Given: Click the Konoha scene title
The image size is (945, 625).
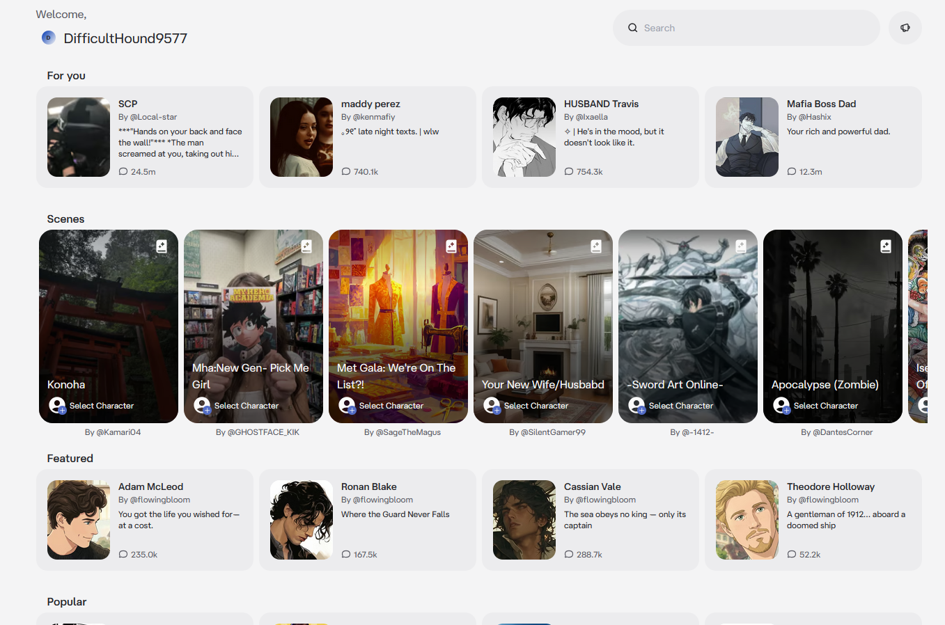Looking at the screenshot, I should 66,385.
